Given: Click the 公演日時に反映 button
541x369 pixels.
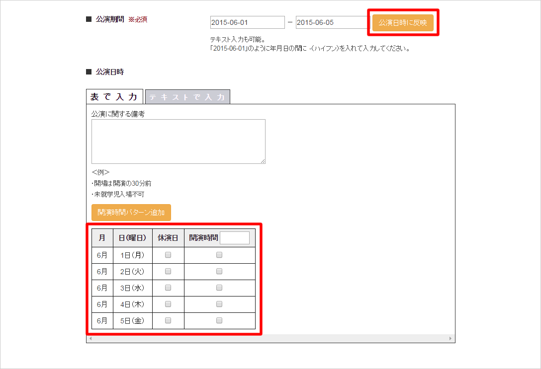Looking at the screenshot, I should [403, 23].
